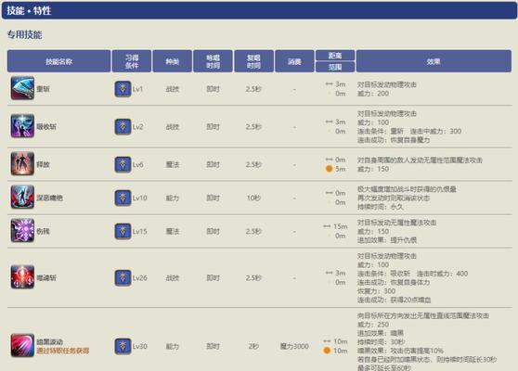Click the 技能名称 column header
518x371 pixels.
tap(58, 61)
